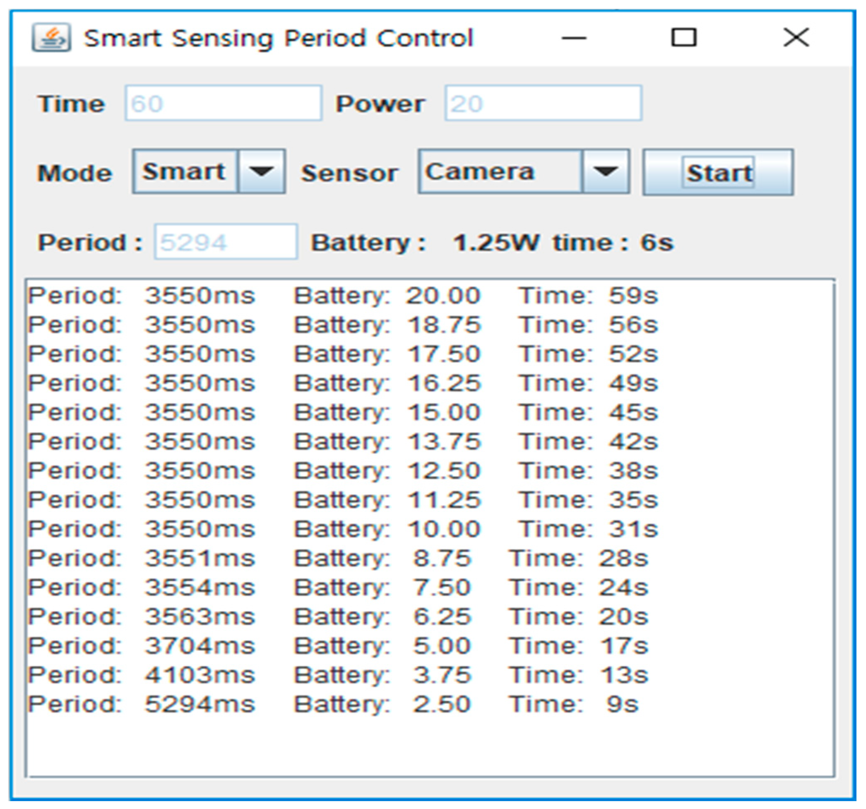Minimize the Smart Sensing Period Control window
The image size is (866, 809).
(x=574, y=38)
